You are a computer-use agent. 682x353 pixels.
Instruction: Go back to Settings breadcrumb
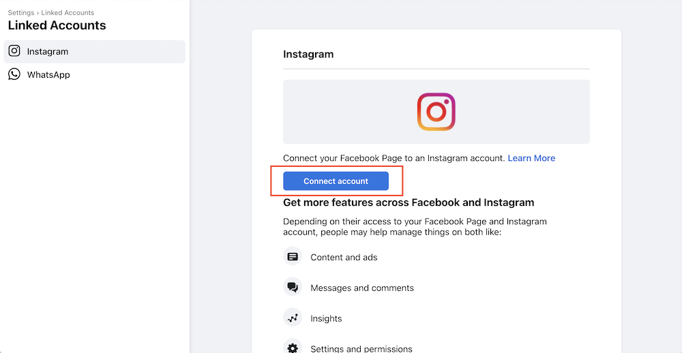[21, 12]
